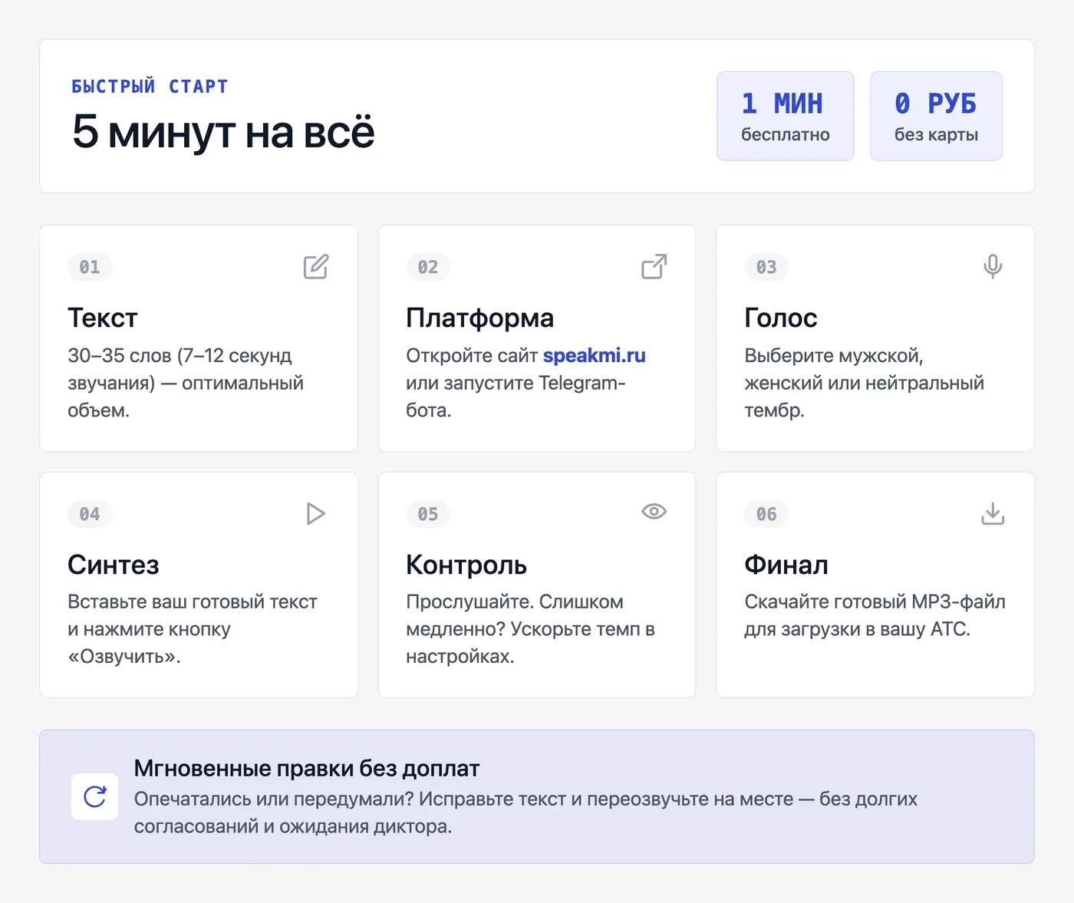1074x903 pixels.
Task: Click the step number 02 badge
Action: click(x=428, y=267)
